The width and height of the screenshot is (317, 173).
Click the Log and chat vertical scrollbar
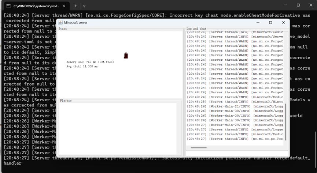click(285, 122)
